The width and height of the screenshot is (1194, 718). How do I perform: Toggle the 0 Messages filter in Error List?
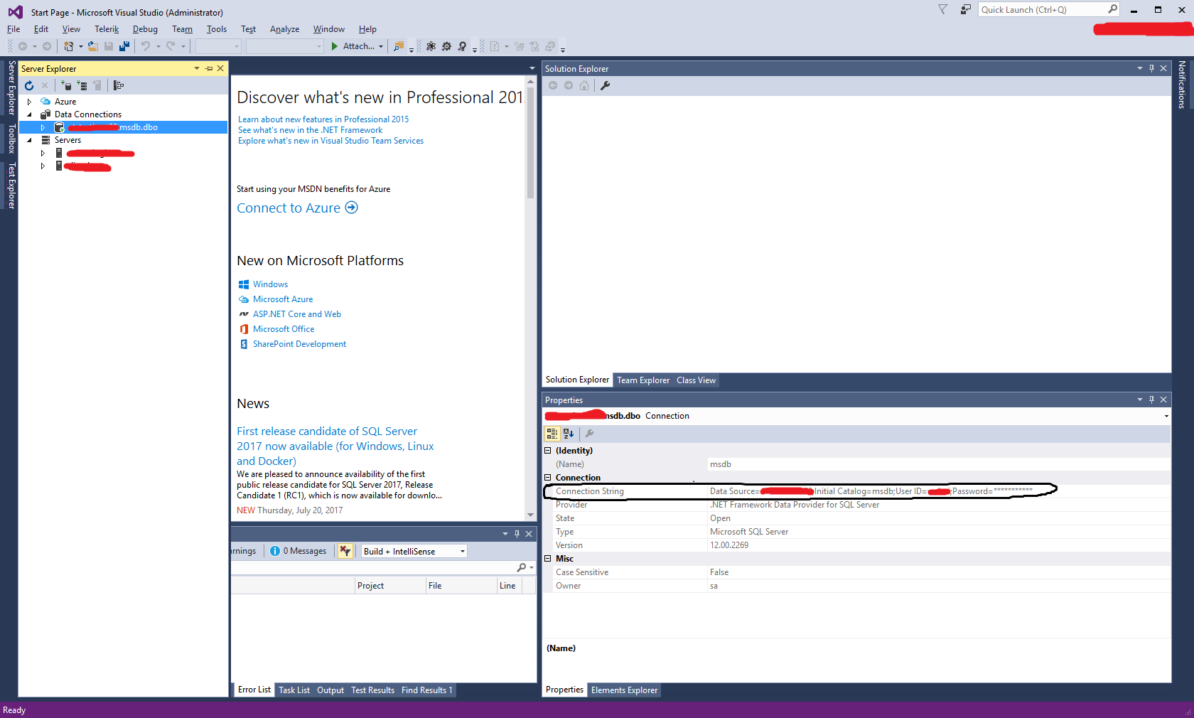[x=299, y=551]
